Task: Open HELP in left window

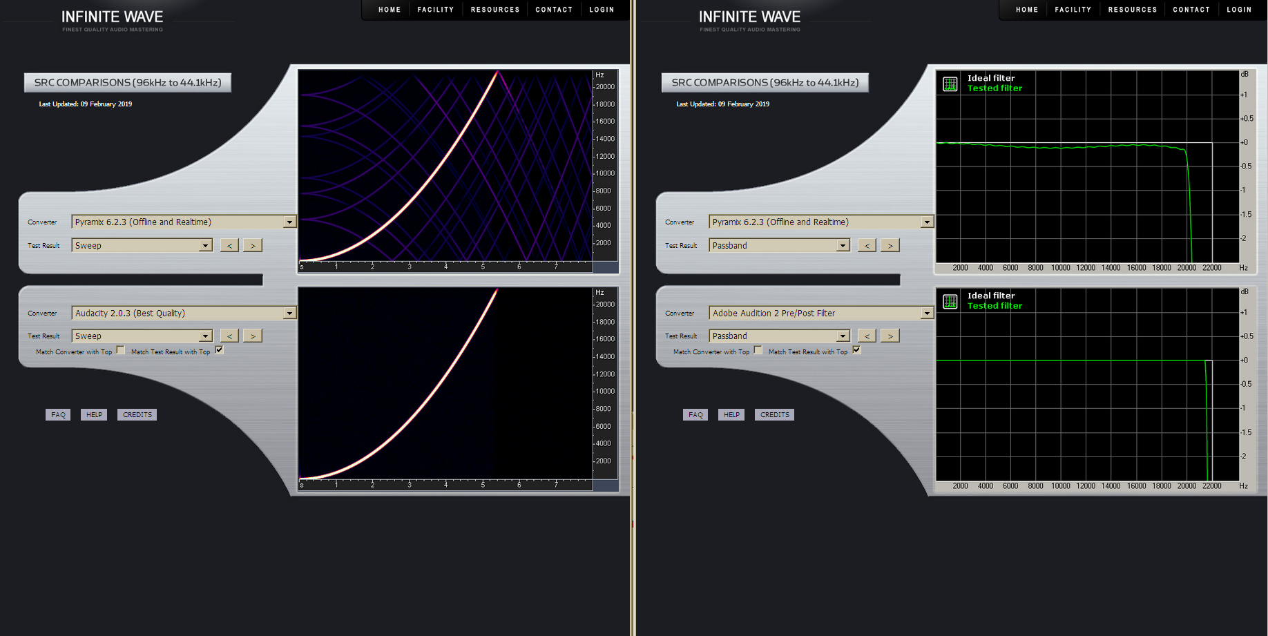Action: (x=94, y=414)
